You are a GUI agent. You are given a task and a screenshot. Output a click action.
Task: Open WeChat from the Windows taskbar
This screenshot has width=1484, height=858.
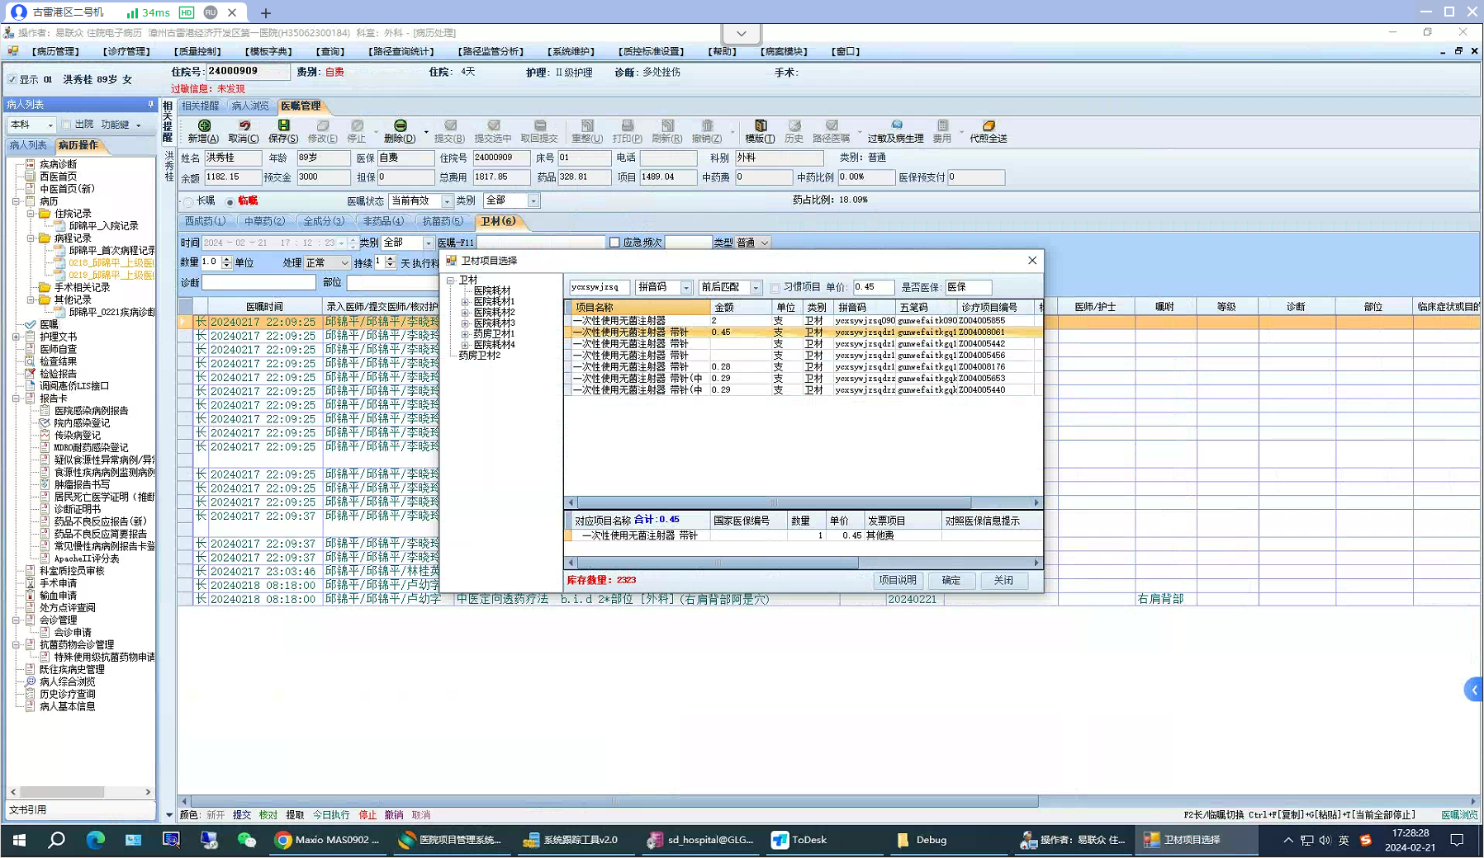pyautogui.click(x=246, y=840)
